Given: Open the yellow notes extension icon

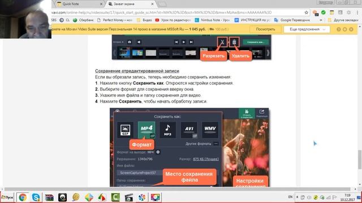Looking at the screenshot, I should pyautogui.click(x=332, y=12).
